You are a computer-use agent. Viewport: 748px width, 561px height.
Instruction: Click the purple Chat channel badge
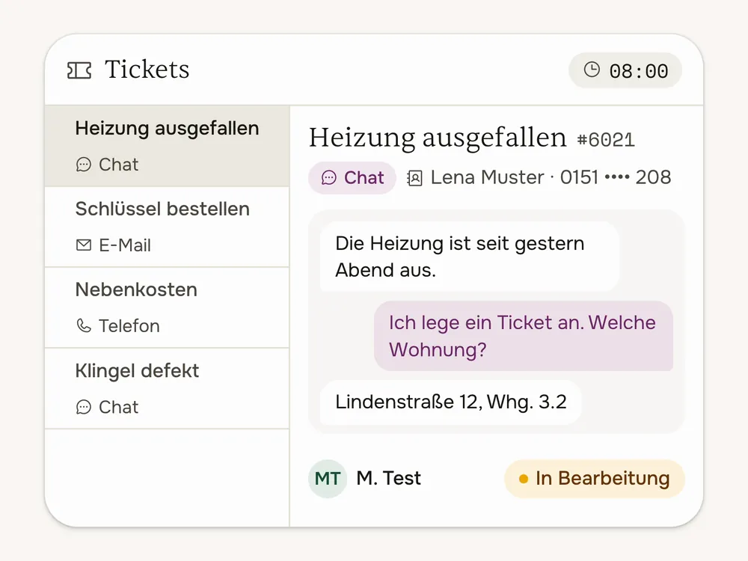352,178
